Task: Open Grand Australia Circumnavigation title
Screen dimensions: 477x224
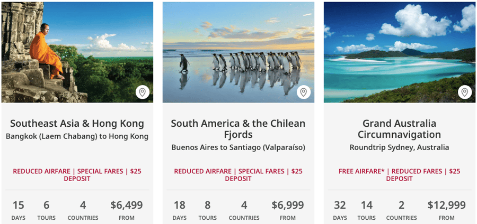Action: pyautogui.click(x=400, y=129)
